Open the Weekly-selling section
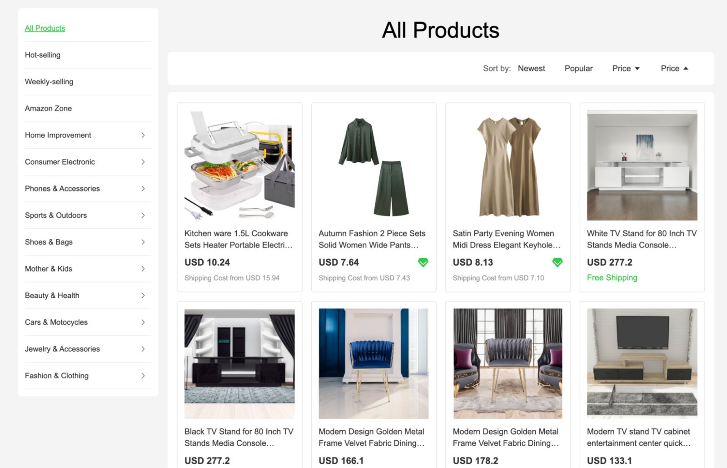 click(49, 81)
